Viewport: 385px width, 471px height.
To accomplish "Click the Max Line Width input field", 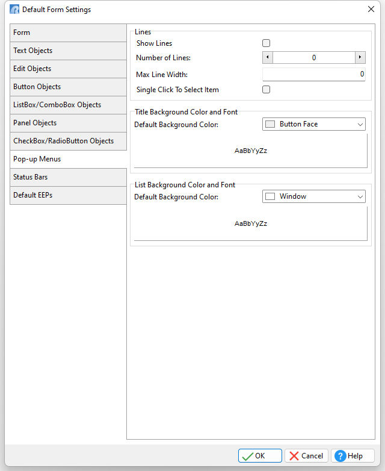I will [314, 74].
